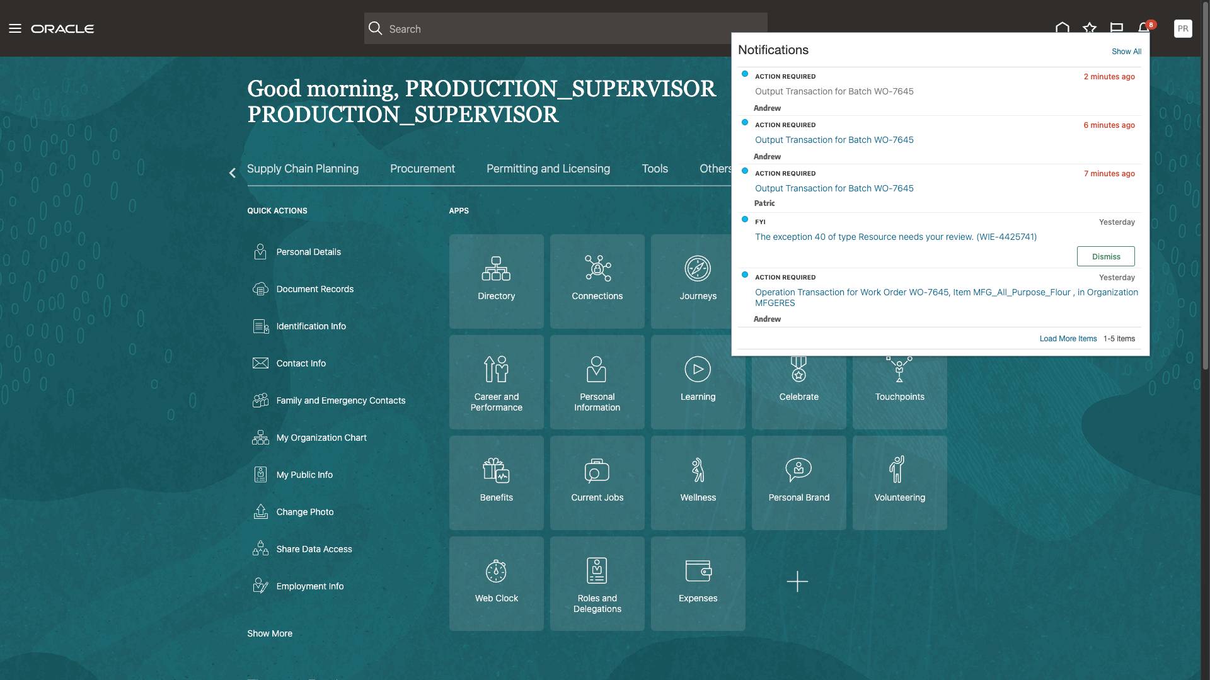Open Roles and Delegations tile

(597, 583)
